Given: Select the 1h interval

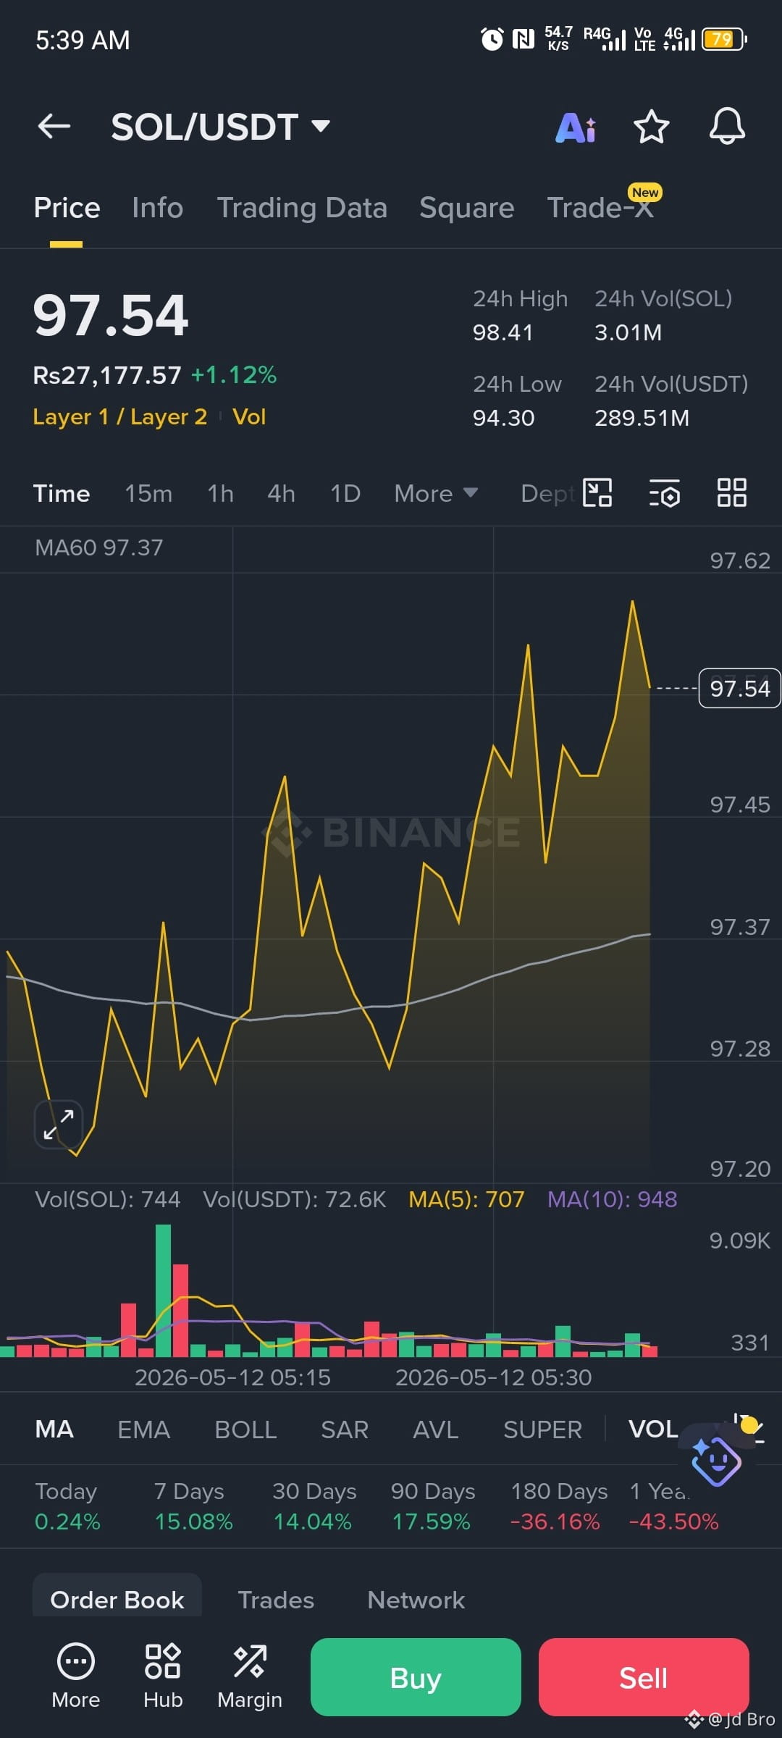Looking at the screenshot, I should [220, 493].
